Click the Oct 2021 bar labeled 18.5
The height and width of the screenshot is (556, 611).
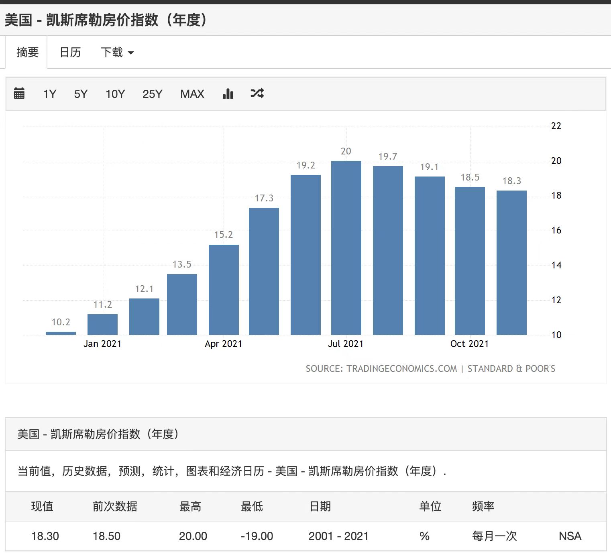click(470, 261)
